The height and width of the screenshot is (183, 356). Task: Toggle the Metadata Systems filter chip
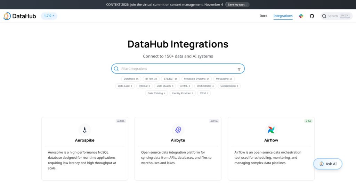(x=197, y=79)
